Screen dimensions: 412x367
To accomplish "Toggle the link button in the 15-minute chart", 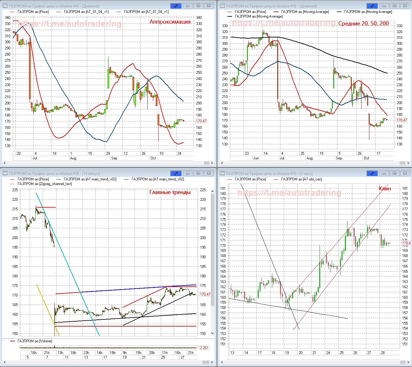I will click(x=176, y=173).
